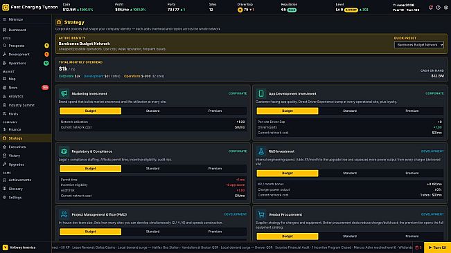The width and height of the screenshot is (451, 253).
Task: Set App Development Investment to Premium
Action: 412,111
